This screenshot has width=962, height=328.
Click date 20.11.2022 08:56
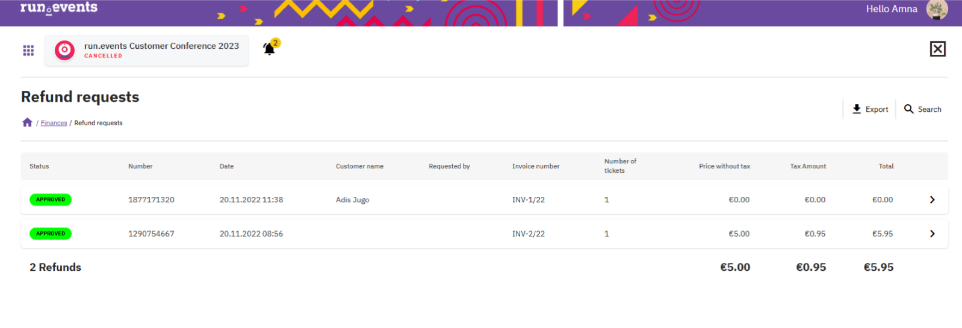coord(251,234)
